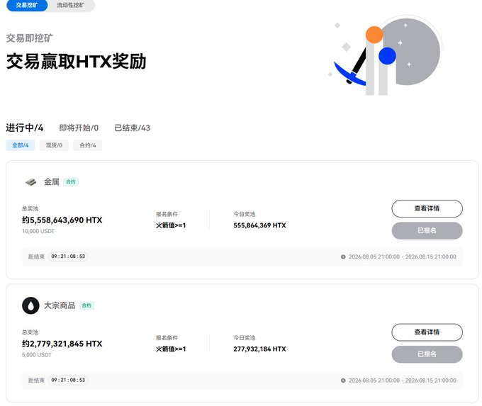Click the 10,000 USDT amount
This screenshot has width=482, height=406.
(x=38, y=231)
